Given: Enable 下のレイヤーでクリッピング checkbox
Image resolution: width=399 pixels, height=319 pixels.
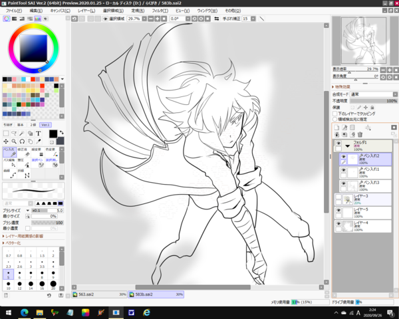Looking at the screenshot, I should pyautogui.click(x=335, y=114).
